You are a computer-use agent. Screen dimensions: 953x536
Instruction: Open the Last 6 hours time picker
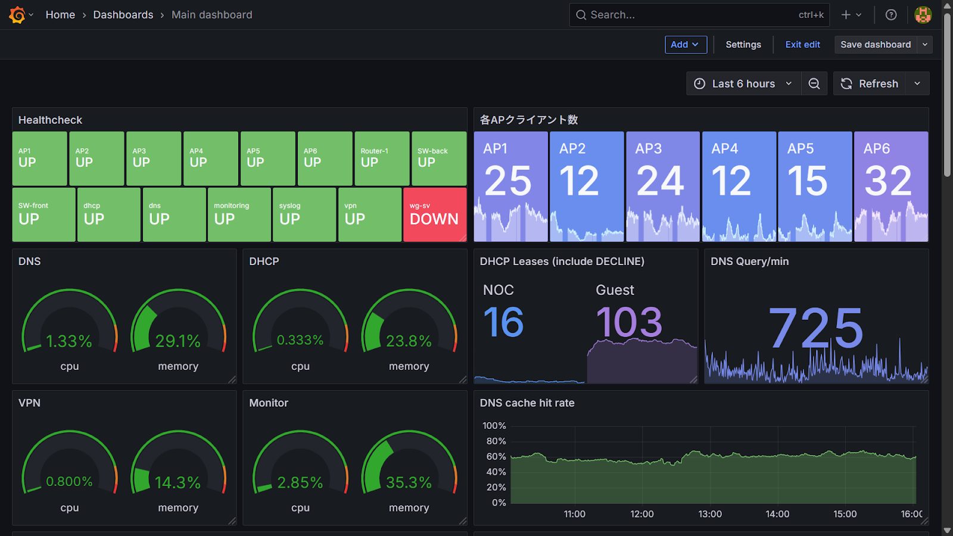pos(743,84)
